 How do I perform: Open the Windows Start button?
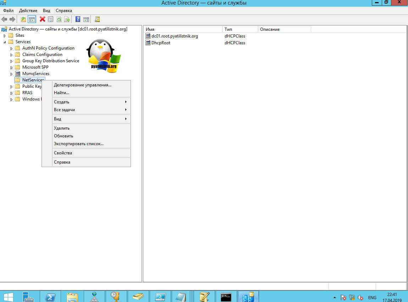(9, 297)
